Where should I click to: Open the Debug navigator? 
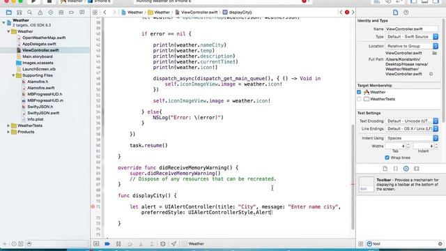(x=61, y=13)
